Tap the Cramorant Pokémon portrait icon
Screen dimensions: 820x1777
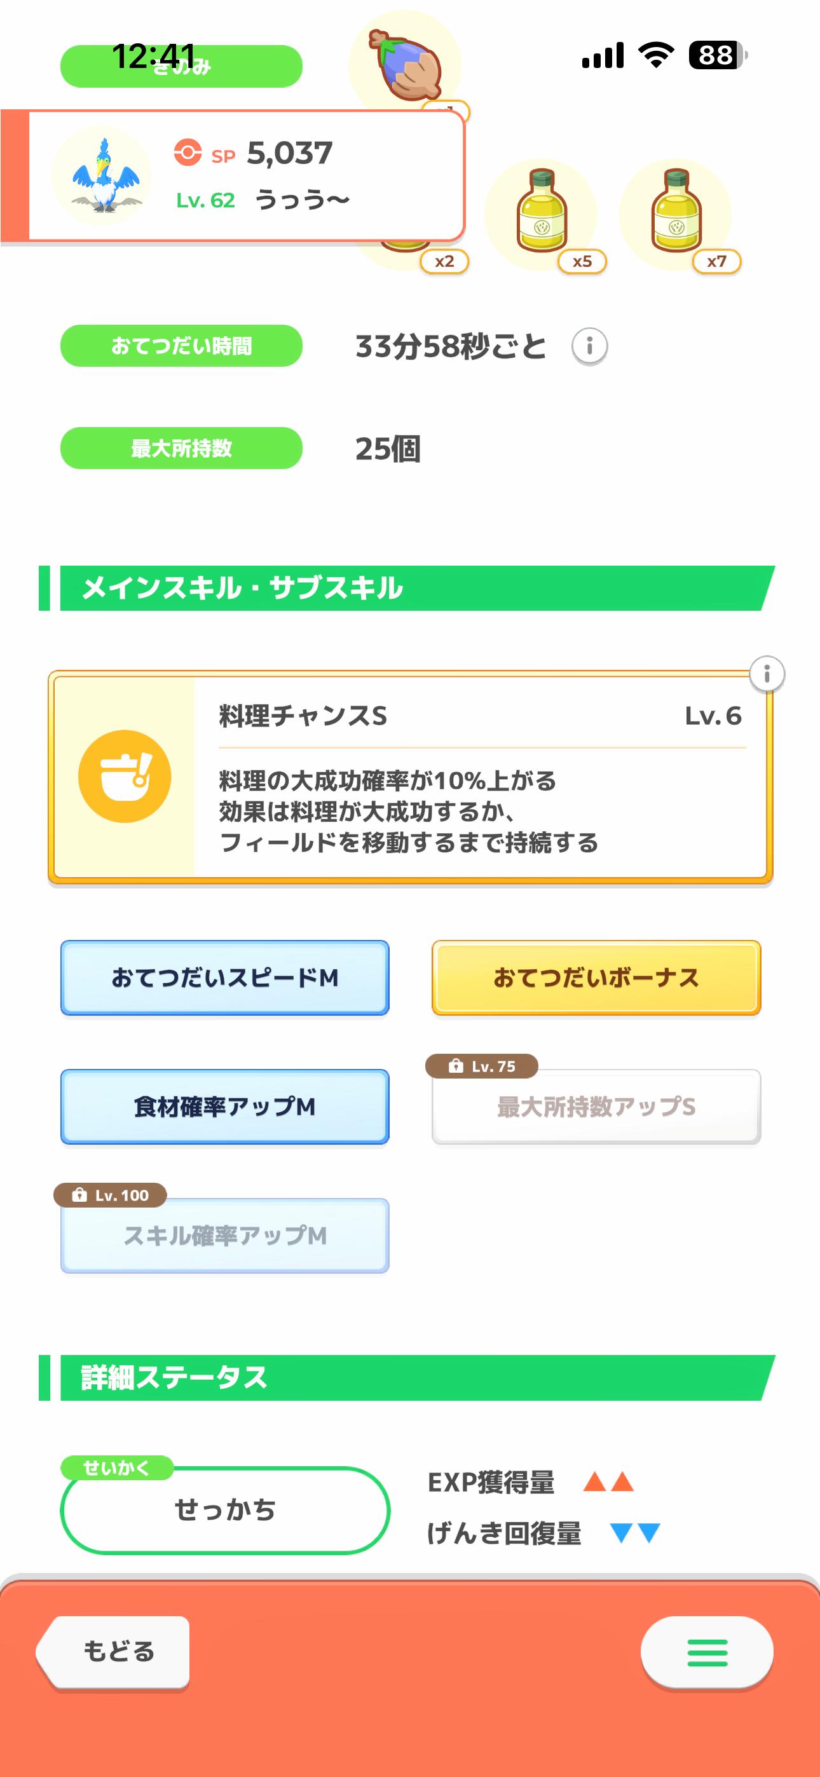pos(102,177)
